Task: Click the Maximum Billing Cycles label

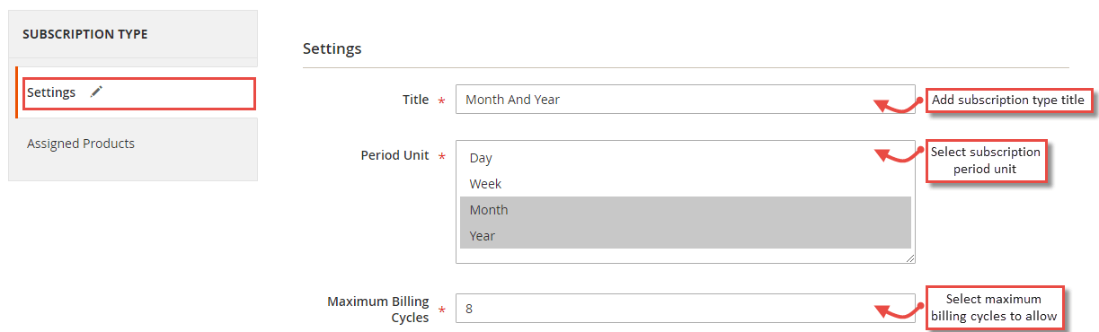Action: (378, 309)
